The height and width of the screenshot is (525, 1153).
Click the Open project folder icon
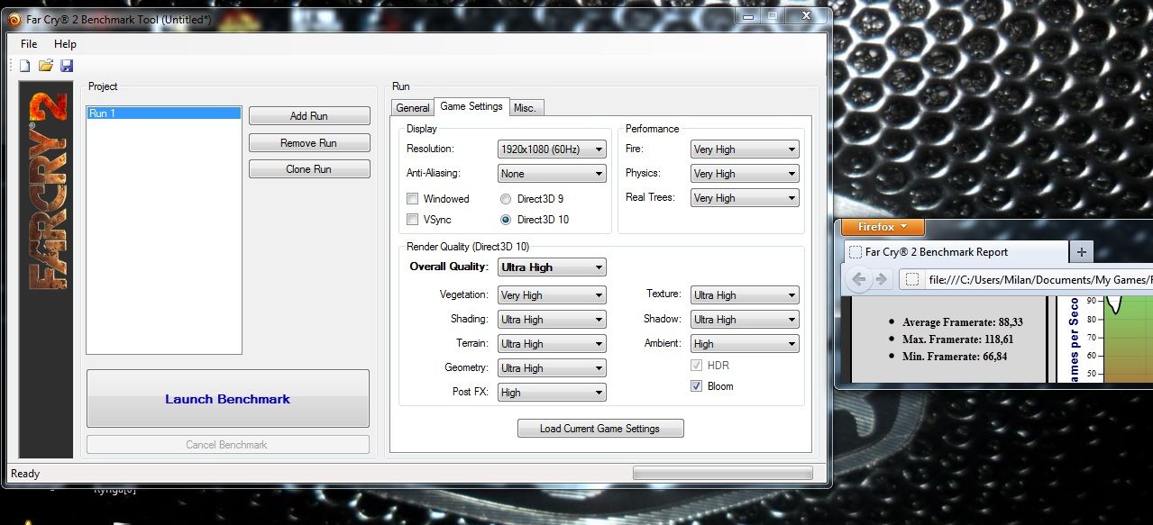tap(46, 66)
